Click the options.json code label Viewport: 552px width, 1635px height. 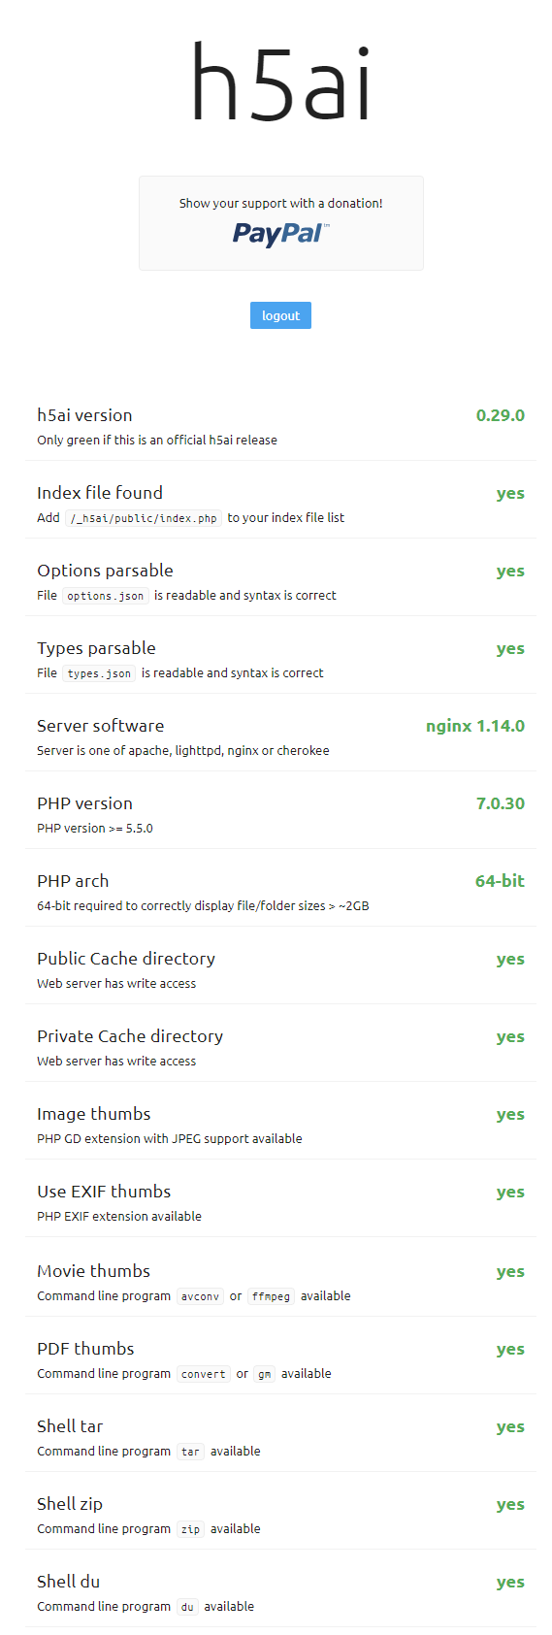[106, 596]
